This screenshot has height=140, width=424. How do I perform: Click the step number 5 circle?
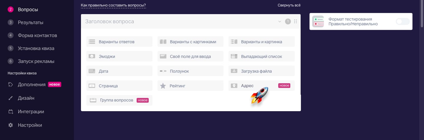pyautogui.click(x=11, y=48)
